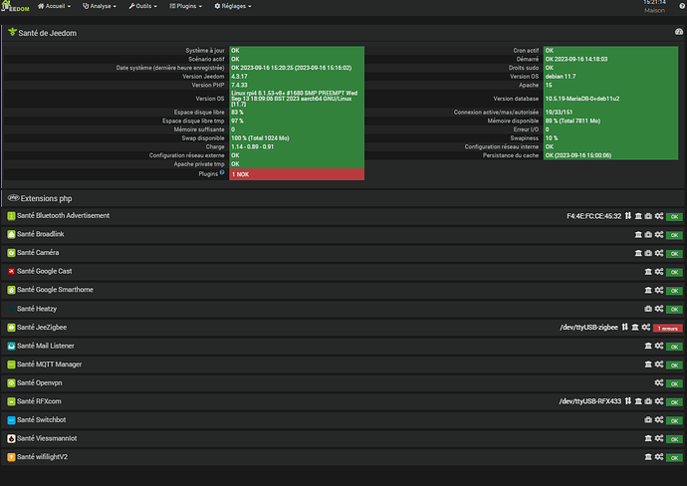Click the building-column icon on wifilightV2 row
This screenshot has height=486, width=687.
point(648,457)
